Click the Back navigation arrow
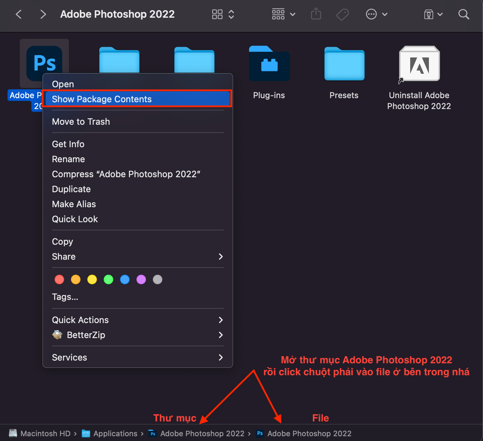 18,14
